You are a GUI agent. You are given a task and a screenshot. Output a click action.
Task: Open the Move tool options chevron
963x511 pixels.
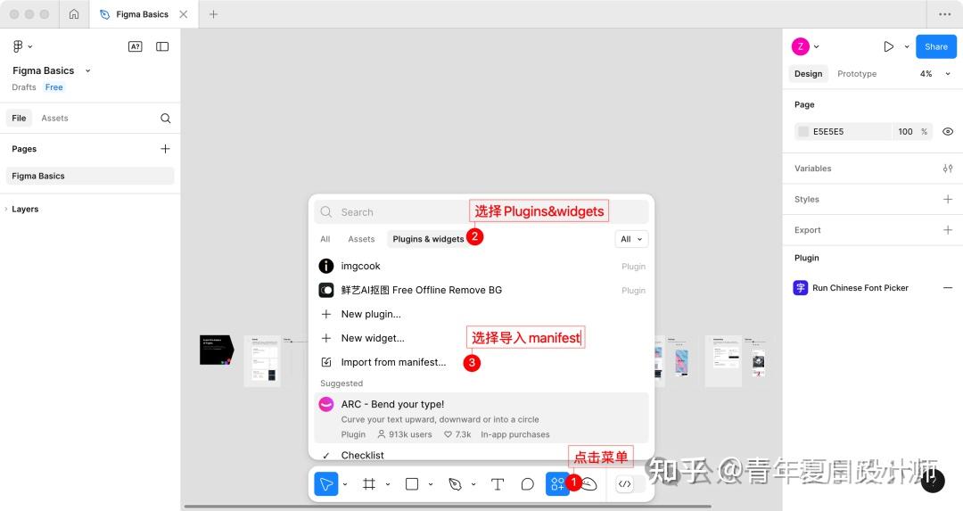click(345, 484)
